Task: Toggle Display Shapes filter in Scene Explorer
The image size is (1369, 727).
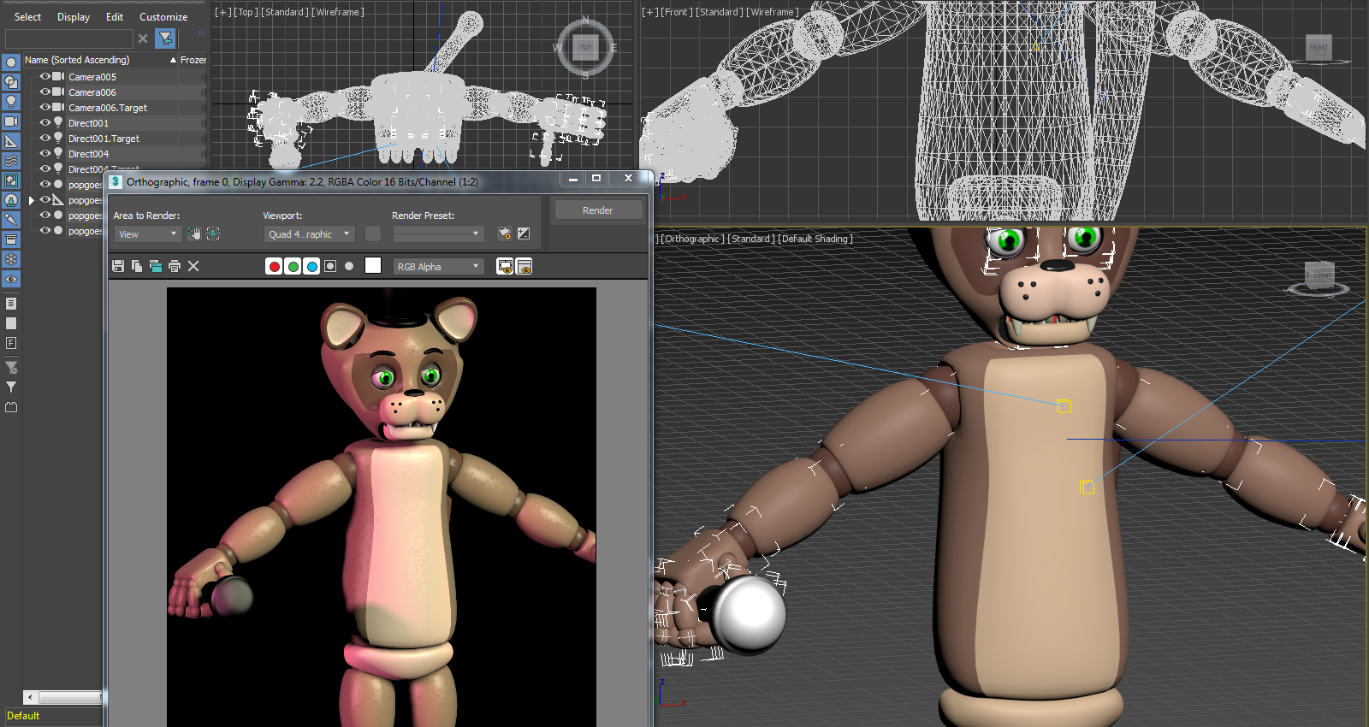Action: click(11, 82)
